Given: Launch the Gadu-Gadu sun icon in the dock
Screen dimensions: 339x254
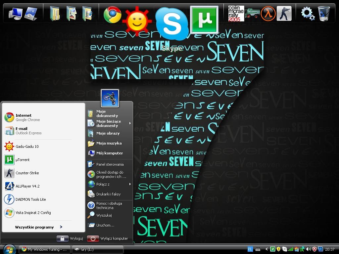Looking at the screenshot, I should [x=137, y=21].
